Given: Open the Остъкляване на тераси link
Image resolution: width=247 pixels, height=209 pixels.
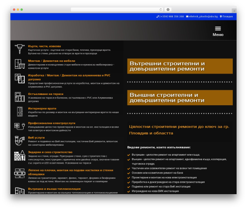Looking at the screenshot, I should coord(45,94).
